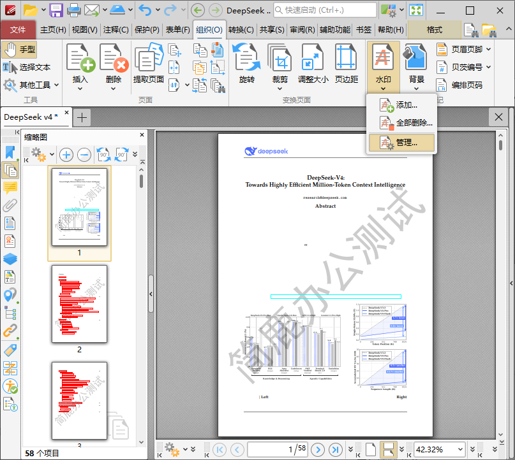This screenshot has height=460, width=515.
Task: Click the Extract pages (提取页面) icon
Action: 148,62
